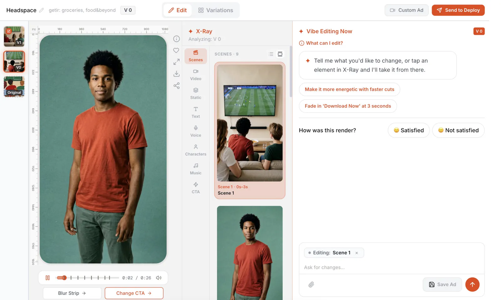Favorite the ad with the heart icon
501x300 pixels.
click(x=176, y=50)
